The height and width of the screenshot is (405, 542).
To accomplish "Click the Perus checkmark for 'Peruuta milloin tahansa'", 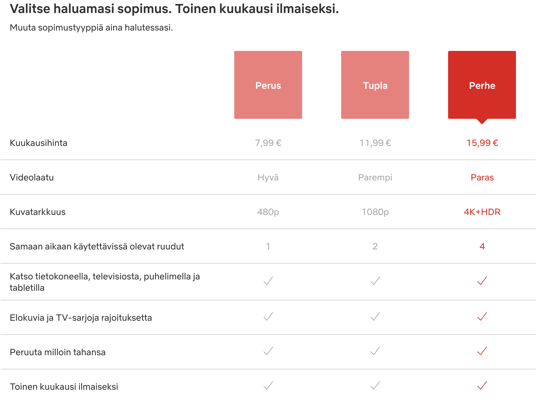I will (268, 351).
